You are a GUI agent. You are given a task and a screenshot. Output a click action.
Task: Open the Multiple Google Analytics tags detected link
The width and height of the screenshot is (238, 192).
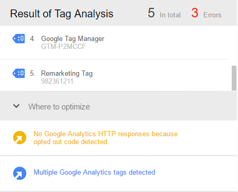tap(95, 173)
